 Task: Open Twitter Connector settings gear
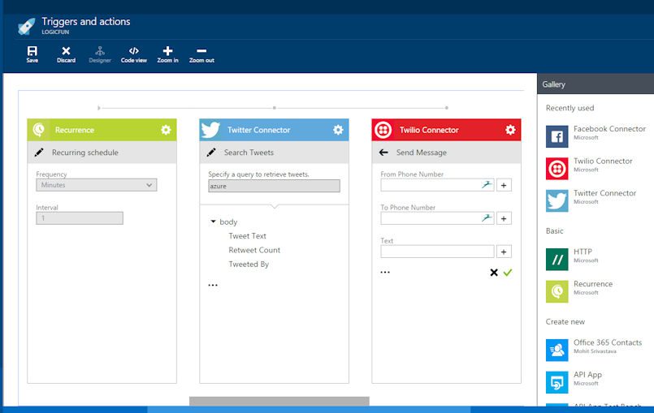338,130
